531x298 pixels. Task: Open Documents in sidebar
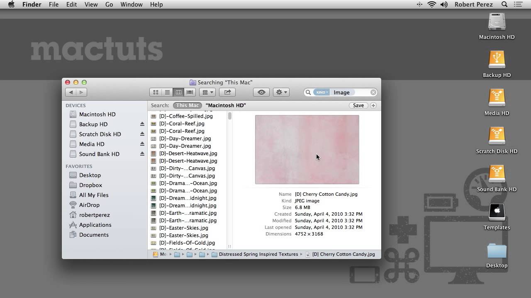click(94, 235)
